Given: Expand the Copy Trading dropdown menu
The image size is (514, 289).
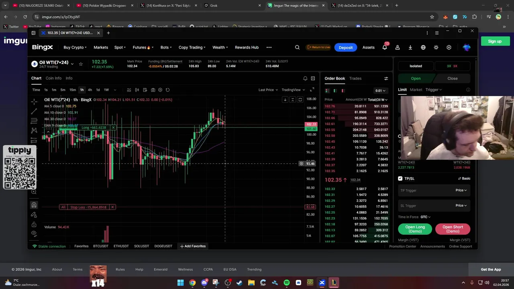Looking at the screenshot, I should pos(192,47).
